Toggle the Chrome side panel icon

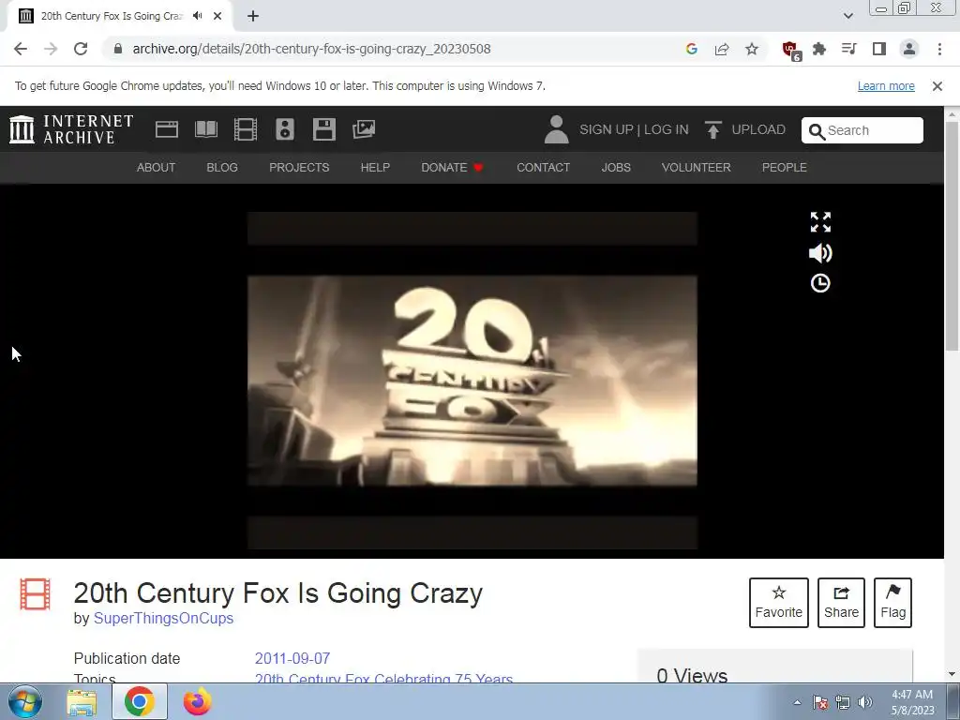[x=879, y=49]
